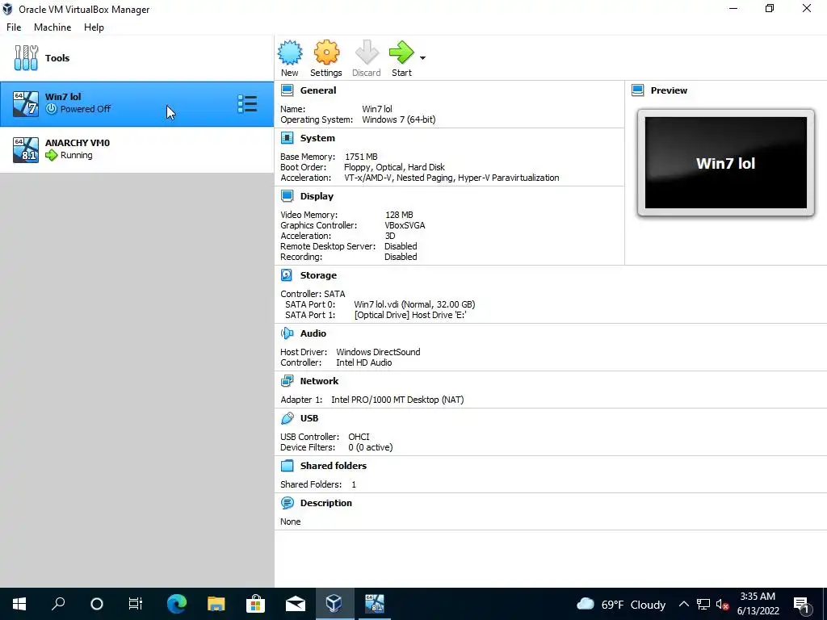The image size is (827, 620).
Task: Open File Explorer from taskbar
Action: point(216,604)
